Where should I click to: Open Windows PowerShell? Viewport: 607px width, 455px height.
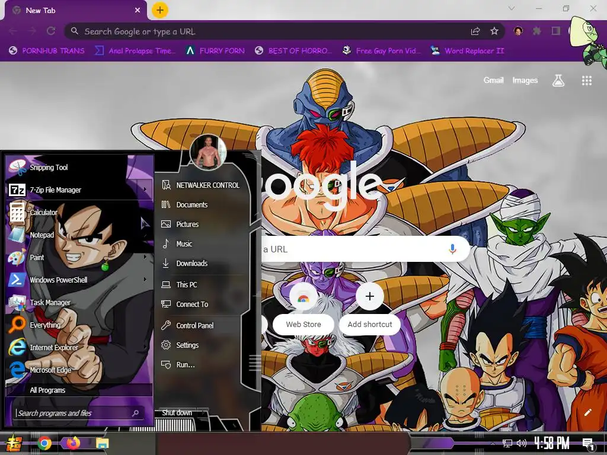click(79, 280)
